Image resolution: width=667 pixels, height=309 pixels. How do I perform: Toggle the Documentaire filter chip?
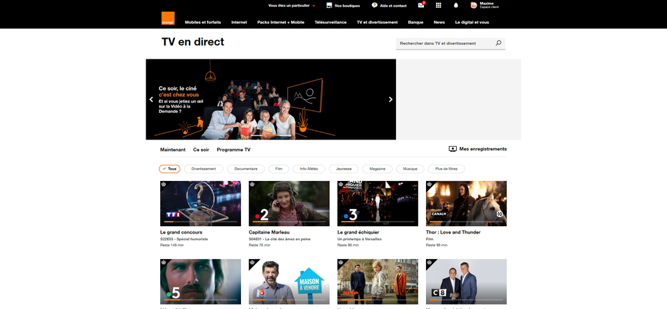(246, 169)
